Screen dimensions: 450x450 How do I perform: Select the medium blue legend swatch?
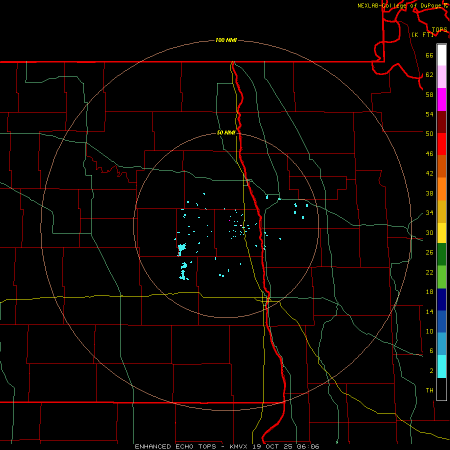(x=441, y=321)
